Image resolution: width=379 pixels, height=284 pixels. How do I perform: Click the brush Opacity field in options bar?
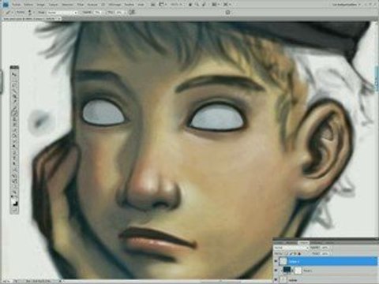98,13
